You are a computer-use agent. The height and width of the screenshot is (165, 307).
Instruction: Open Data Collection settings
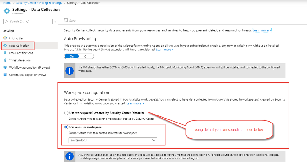click(19, 46)
